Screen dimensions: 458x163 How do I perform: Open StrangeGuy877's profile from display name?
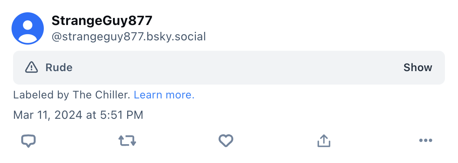point(102,21)
